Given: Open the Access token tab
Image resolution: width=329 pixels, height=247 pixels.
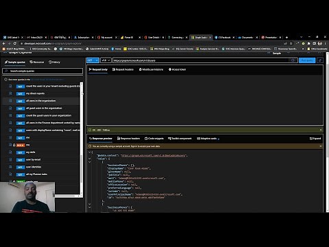Looking at the screenshot, I should (178, 69).
